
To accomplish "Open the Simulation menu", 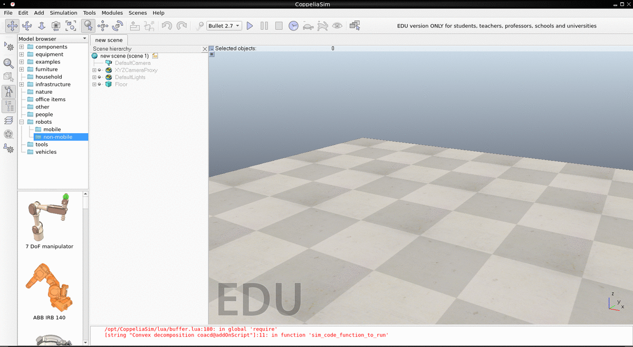I will point(63,13).
